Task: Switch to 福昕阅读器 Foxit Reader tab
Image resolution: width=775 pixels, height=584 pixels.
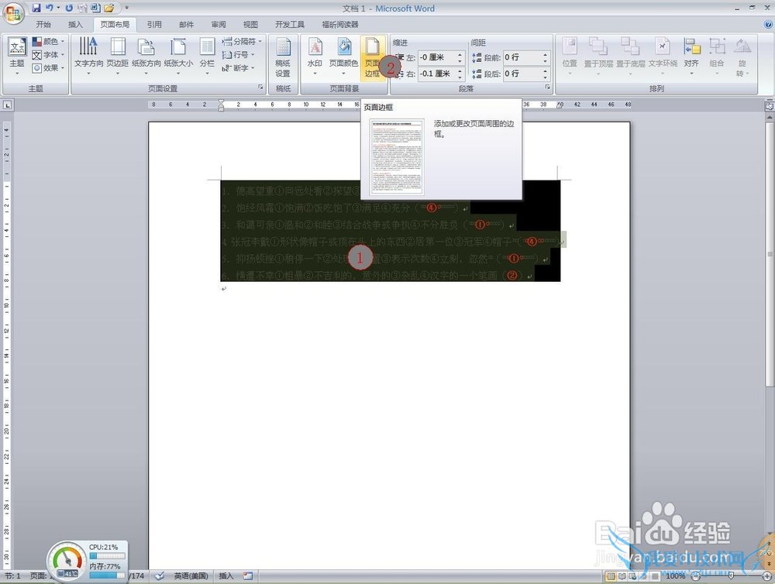Action: coord(340,24)
